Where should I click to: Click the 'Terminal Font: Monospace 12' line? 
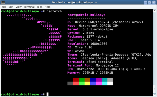point(93,65)
